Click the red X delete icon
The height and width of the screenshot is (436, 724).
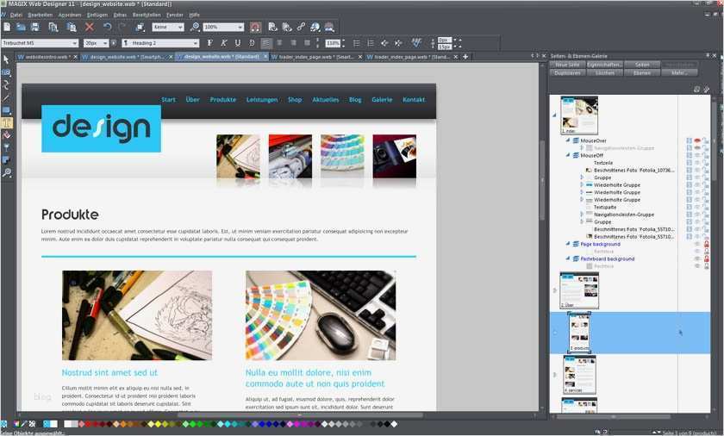tap(90, 28)
